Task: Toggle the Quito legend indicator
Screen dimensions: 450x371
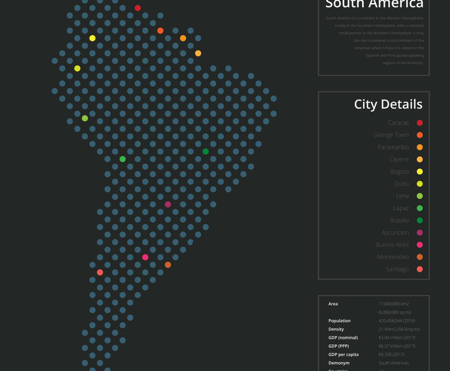Action: tap(419, 184)
